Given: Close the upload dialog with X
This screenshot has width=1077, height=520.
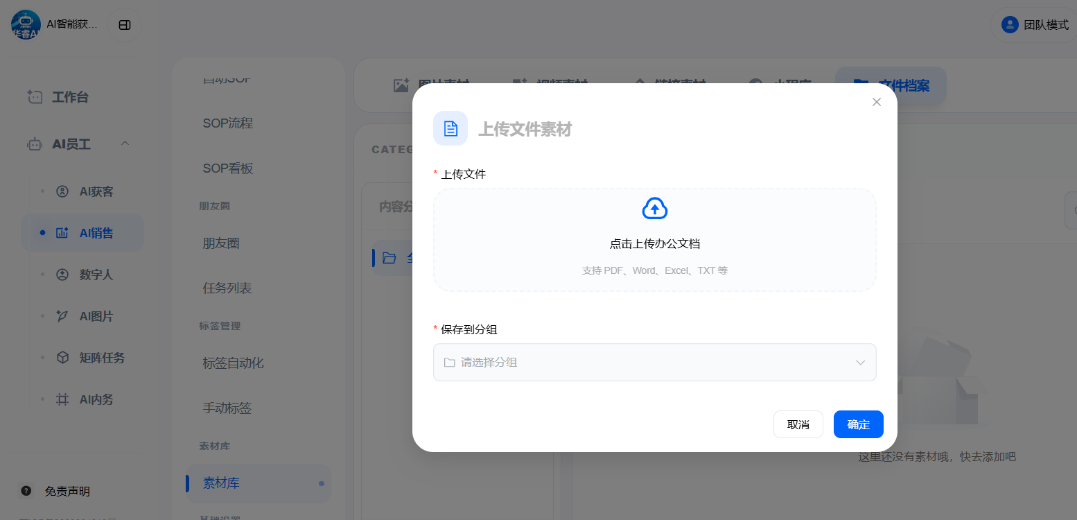Looking at the screenshot, I should point(876,102).
